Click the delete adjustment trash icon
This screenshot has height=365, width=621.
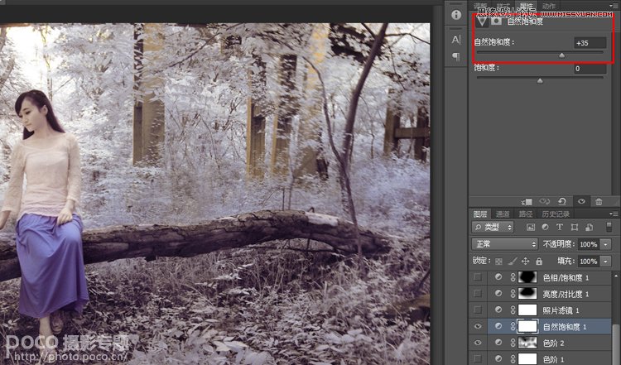(x=599, y=201)
